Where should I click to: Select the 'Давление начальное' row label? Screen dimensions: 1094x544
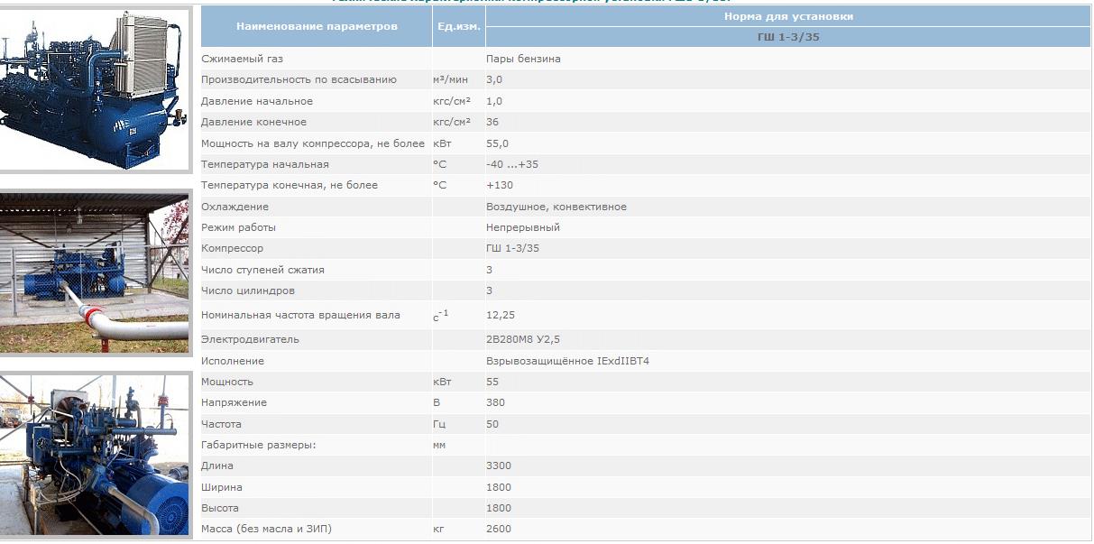click(x=257, y=101)
